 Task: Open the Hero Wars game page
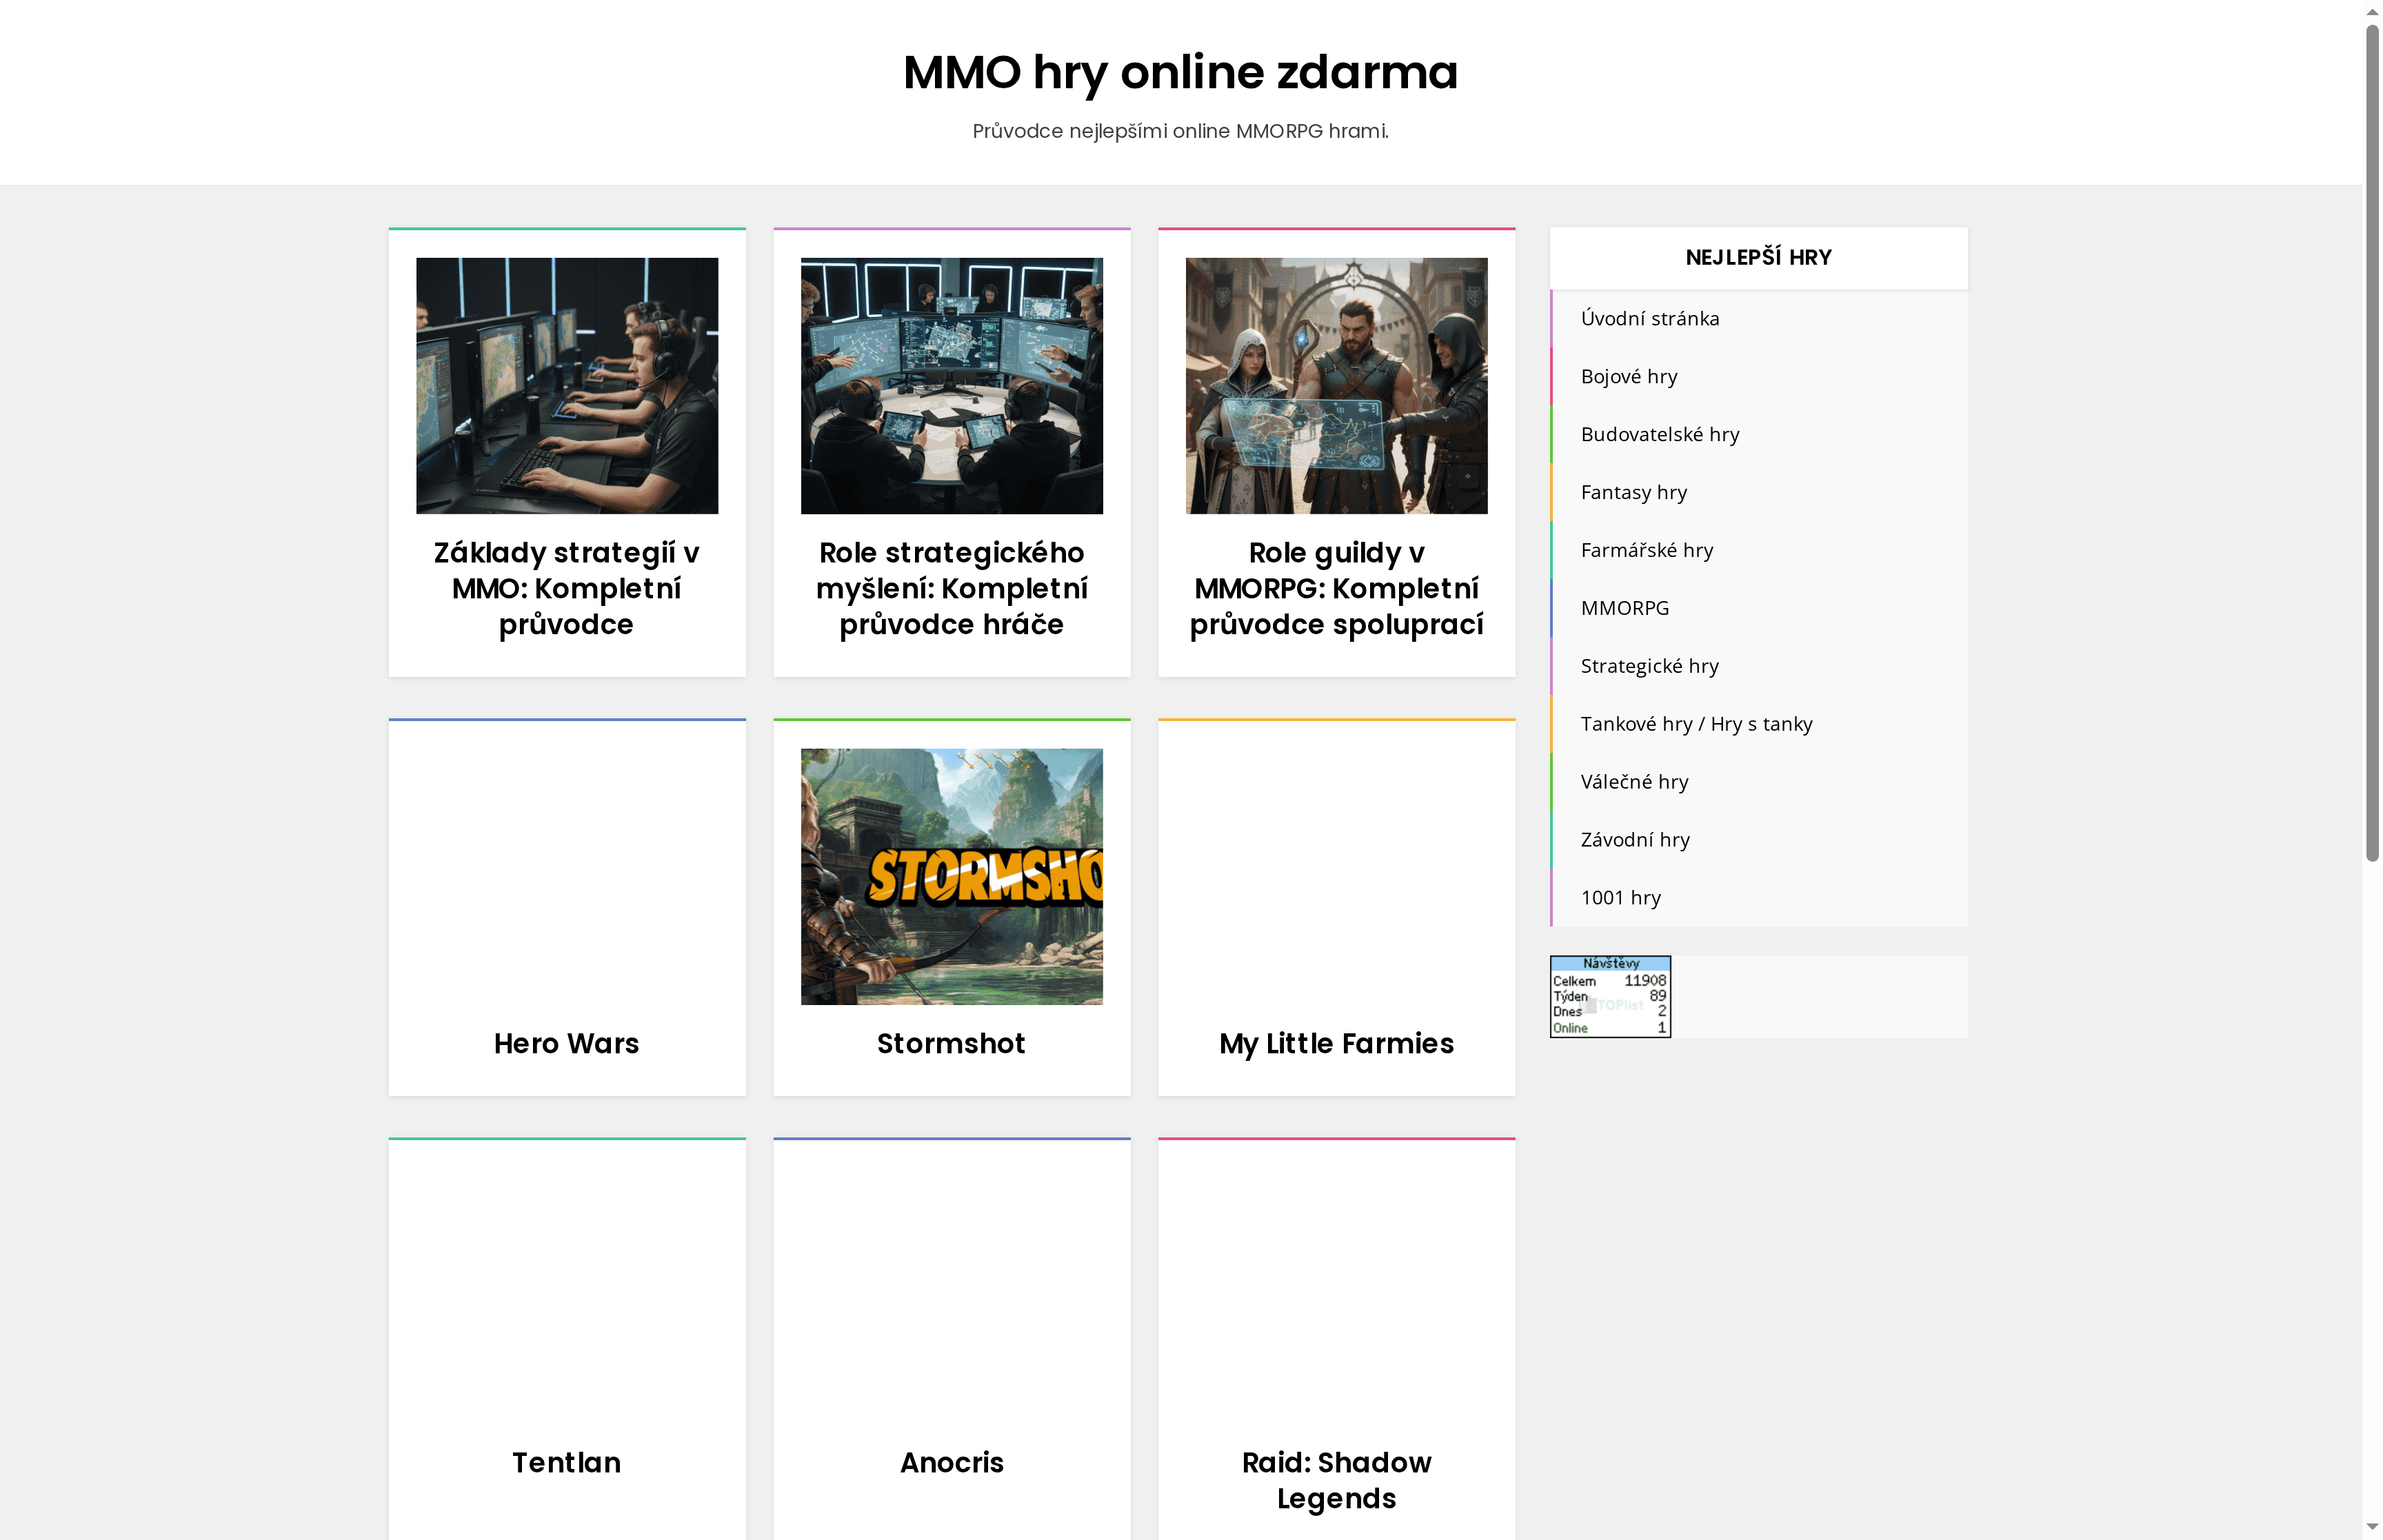pos(566,1043)
